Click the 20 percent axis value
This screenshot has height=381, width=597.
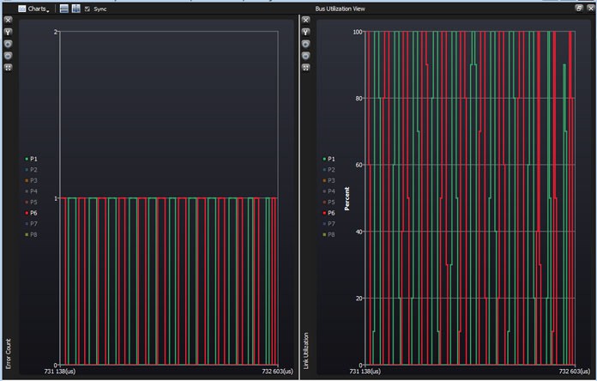tap(359, 299)
